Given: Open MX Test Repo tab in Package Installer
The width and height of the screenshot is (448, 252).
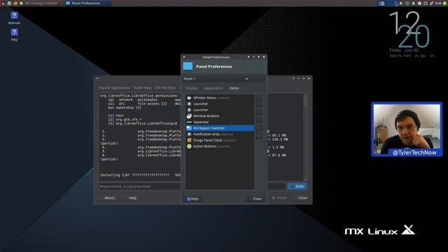Looking at the screenshot, I should pyautogui.click(x=165, y=88).
